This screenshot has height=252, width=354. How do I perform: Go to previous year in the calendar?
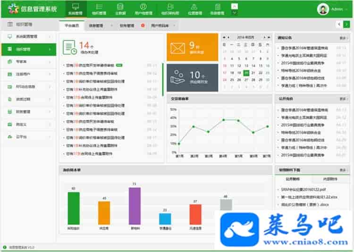click(224, 37)
